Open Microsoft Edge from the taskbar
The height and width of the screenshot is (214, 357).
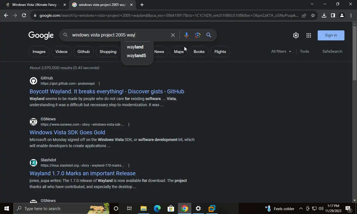tap(157, 208)
